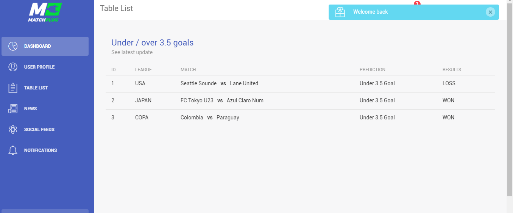Click the Social Feeds atom icon
This screenshot has height=213, width=513.
[x=13, y=130]
